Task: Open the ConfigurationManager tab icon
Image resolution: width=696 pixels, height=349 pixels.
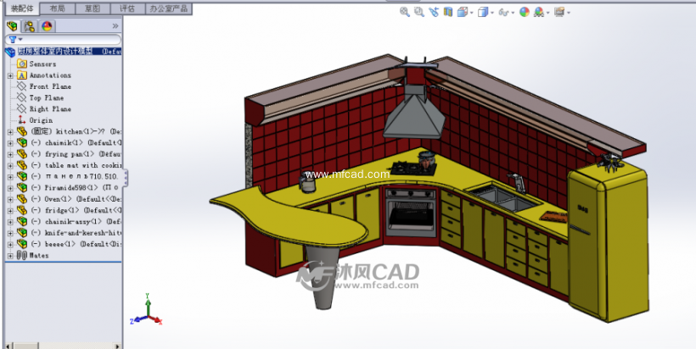Action: click(30, 26)
